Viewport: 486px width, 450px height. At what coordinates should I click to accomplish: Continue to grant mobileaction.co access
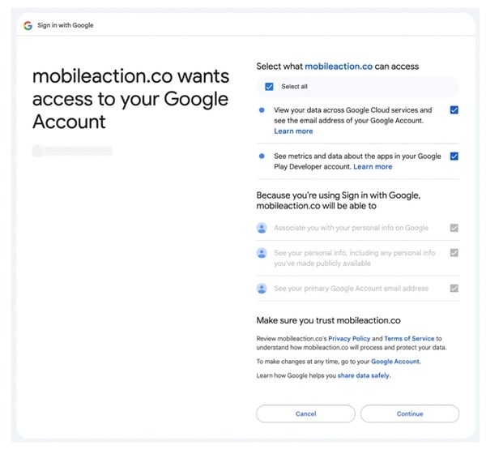pos(410,414)
